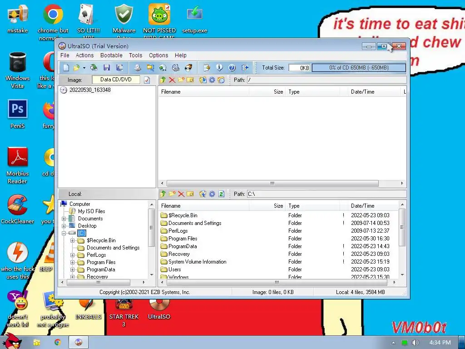Click the Data CD/DVD image type button

click(116, 80)
